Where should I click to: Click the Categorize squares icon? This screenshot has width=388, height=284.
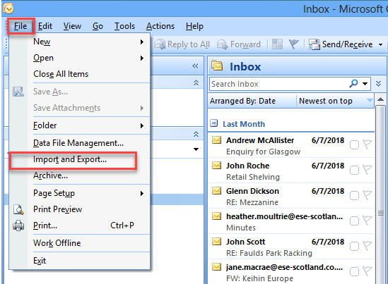277,44
